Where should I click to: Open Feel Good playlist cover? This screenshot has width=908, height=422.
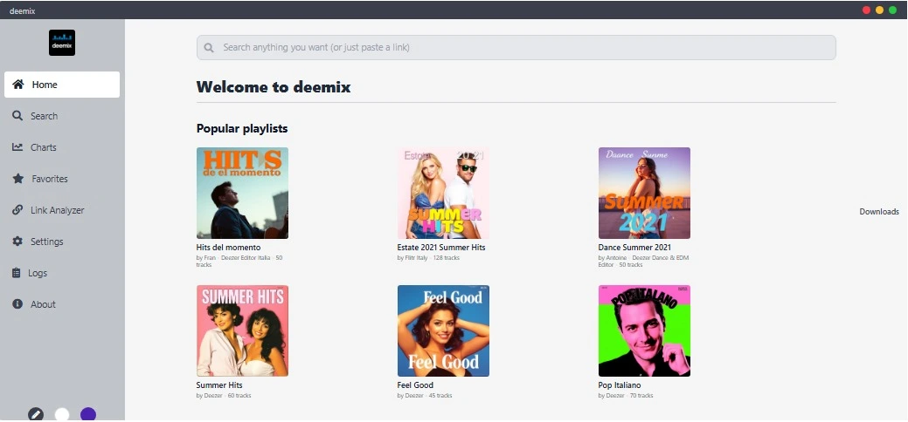point(443,330)
